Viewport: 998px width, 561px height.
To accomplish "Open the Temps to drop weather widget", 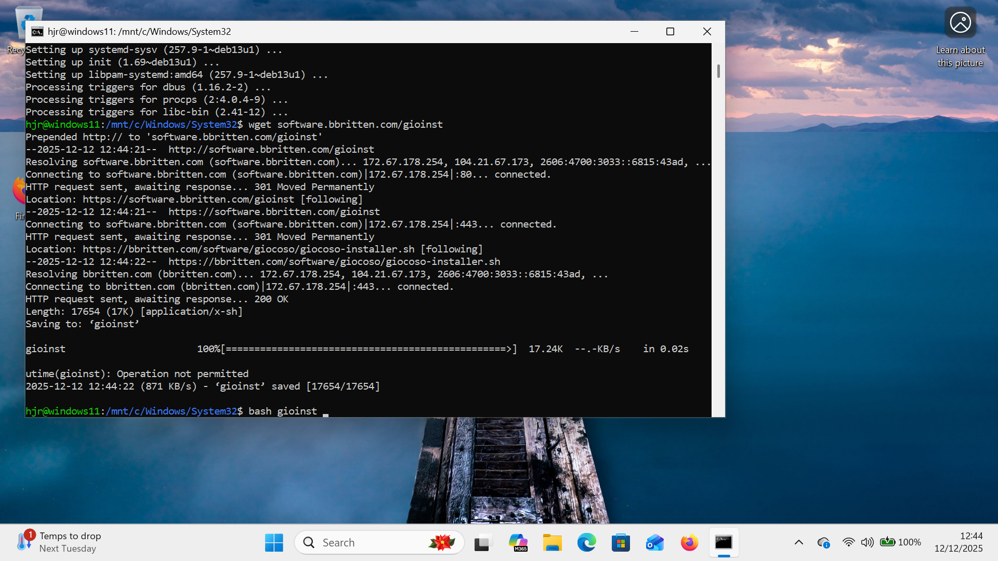I will tap(59, 542).
